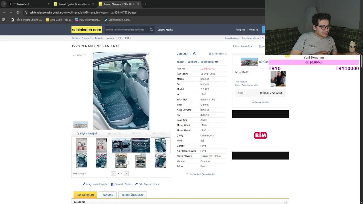The width and height of the screenshot is (363, 204).
Task: Go to next photo page arrow
Action: 126,174
